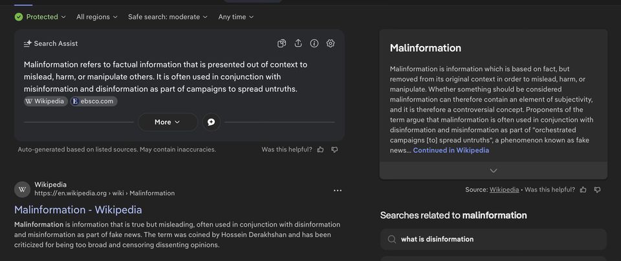Open the All regions dropdown
Viewport: 621px width, 261px height.
coord(96,17)
